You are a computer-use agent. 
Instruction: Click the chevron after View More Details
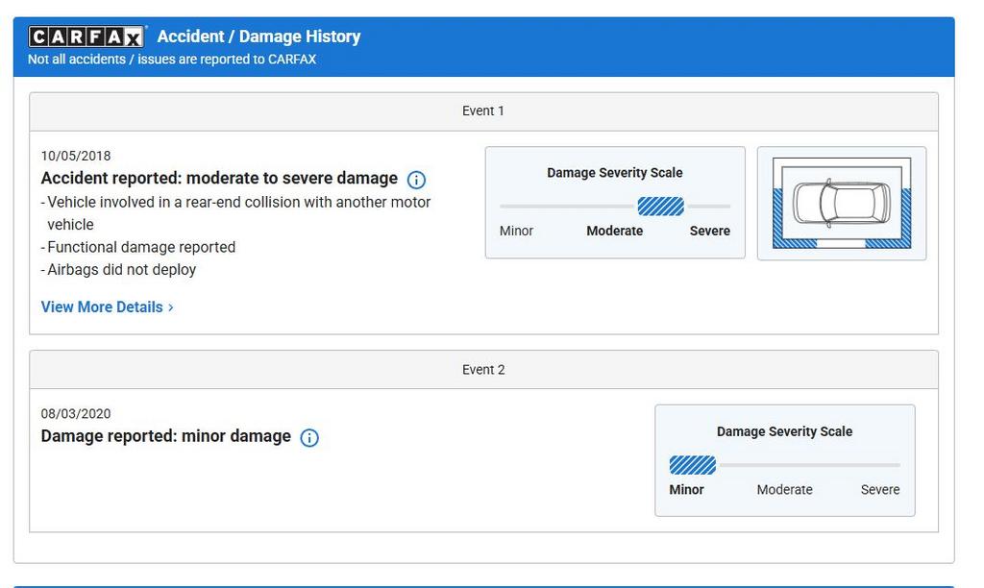pyautogui.click(x=171, y=307)
